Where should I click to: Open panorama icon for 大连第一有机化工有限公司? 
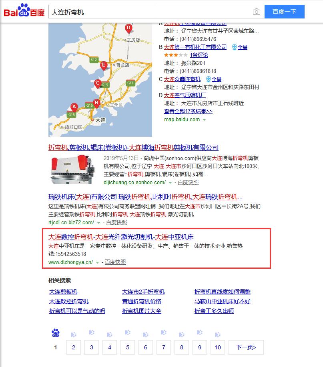pos(234,47)
